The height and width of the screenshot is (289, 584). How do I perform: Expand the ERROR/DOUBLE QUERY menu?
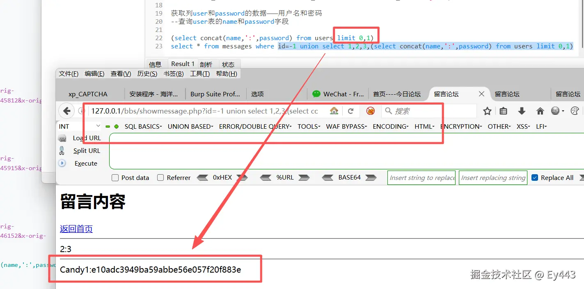coord(255,126)
